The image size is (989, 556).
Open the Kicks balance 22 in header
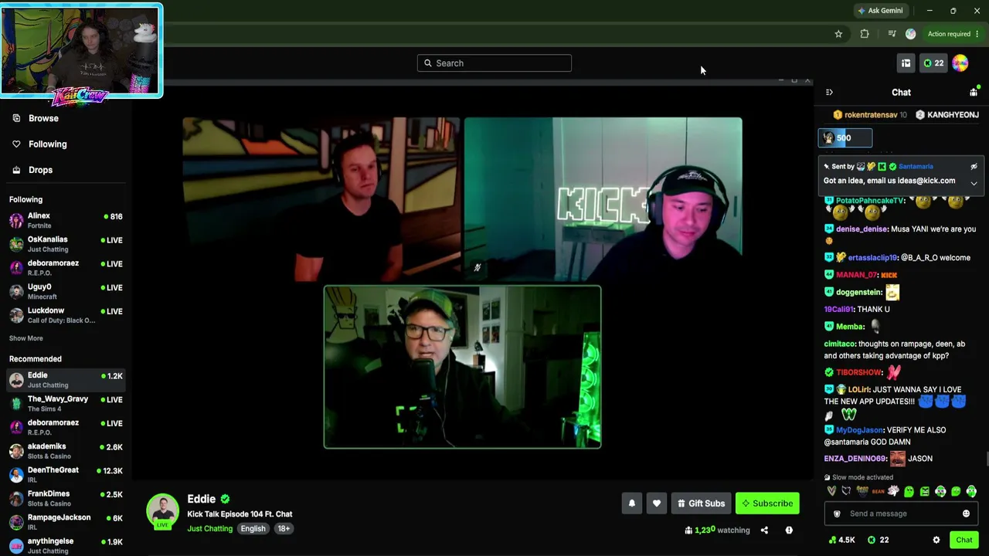point(933,63)
